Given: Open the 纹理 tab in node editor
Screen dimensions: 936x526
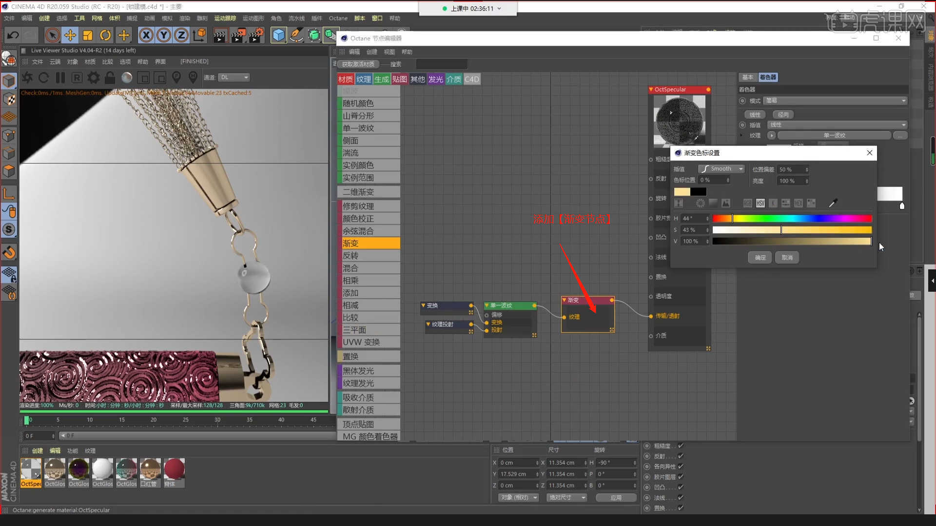Looking at the screenshot, I should click(x=364, y=79).
